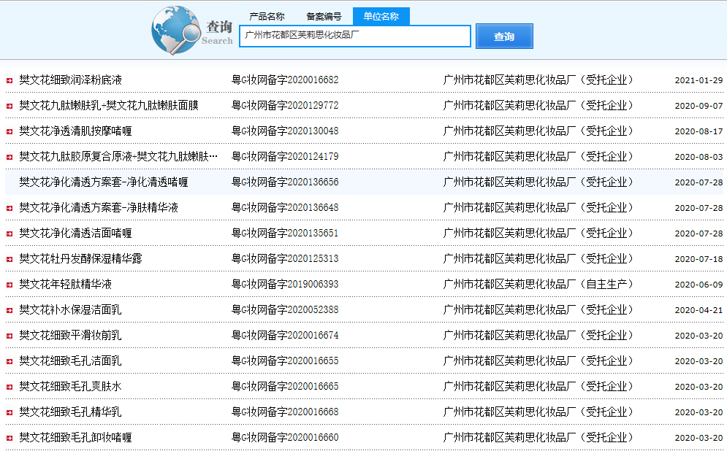Click red arrow icon beside 樊文花细致毛孔卸妆啫喱
727x459 pixels.
point(9,438)
